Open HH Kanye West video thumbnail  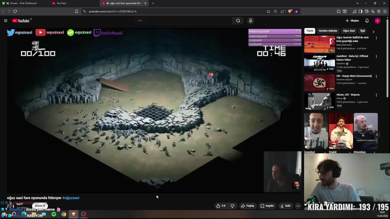319,83
